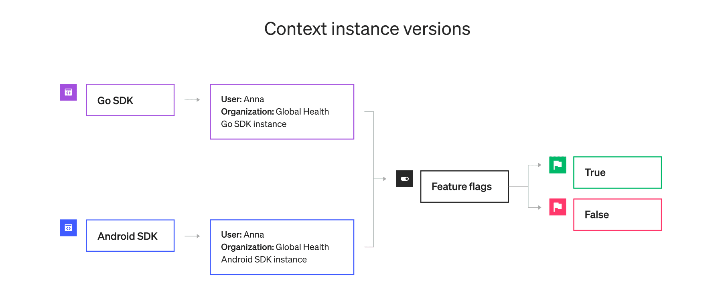Click the Android SDK instance context box
Screen dimensions: 722x303
click(x=282, y=247)
